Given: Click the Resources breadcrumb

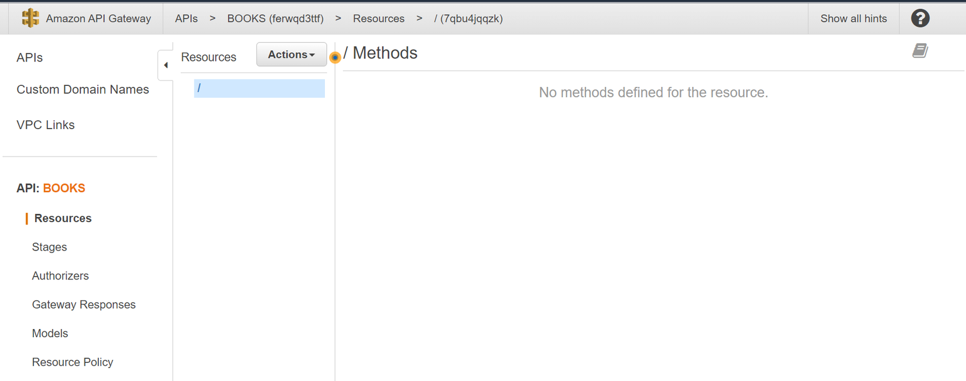Looking at the screenshot, I should pos(378,18).
